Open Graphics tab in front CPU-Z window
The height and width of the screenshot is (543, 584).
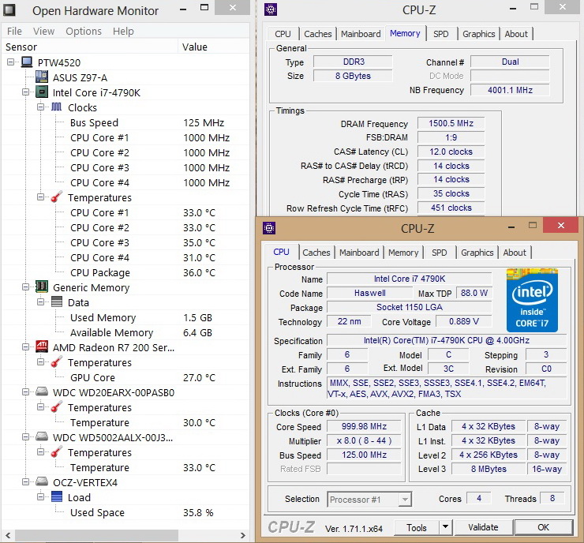[477, 253]
